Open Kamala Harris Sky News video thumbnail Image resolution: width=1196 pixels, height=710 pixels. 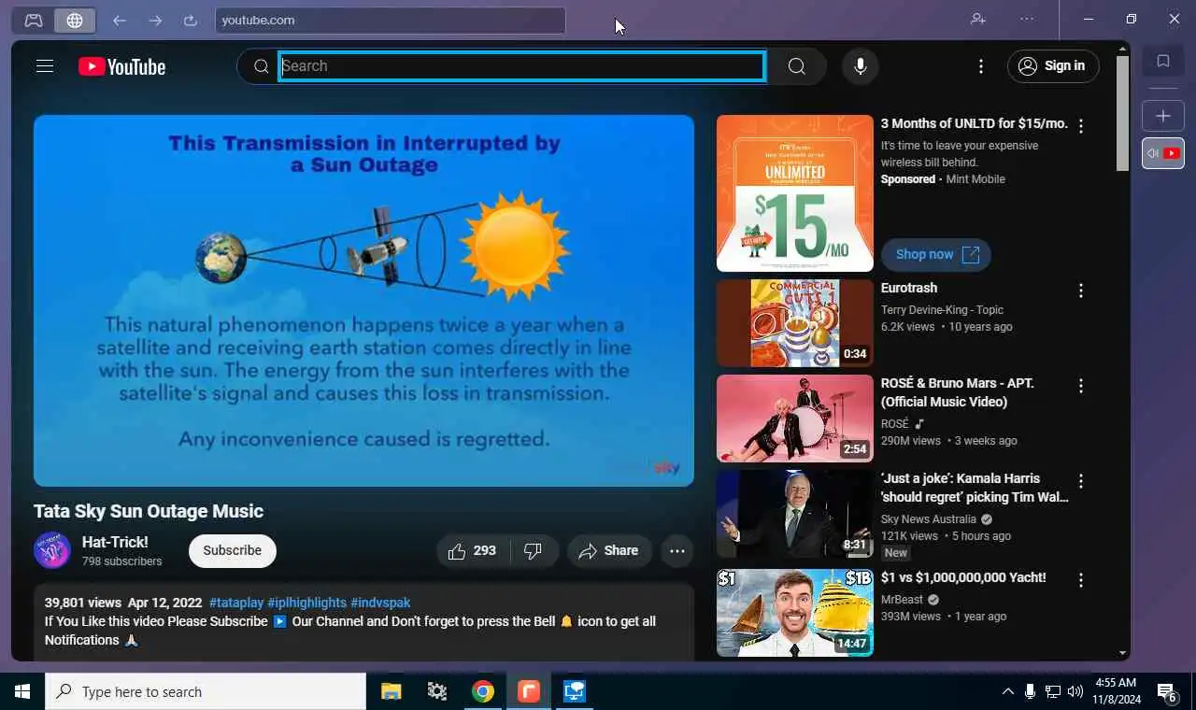point(795,514)
